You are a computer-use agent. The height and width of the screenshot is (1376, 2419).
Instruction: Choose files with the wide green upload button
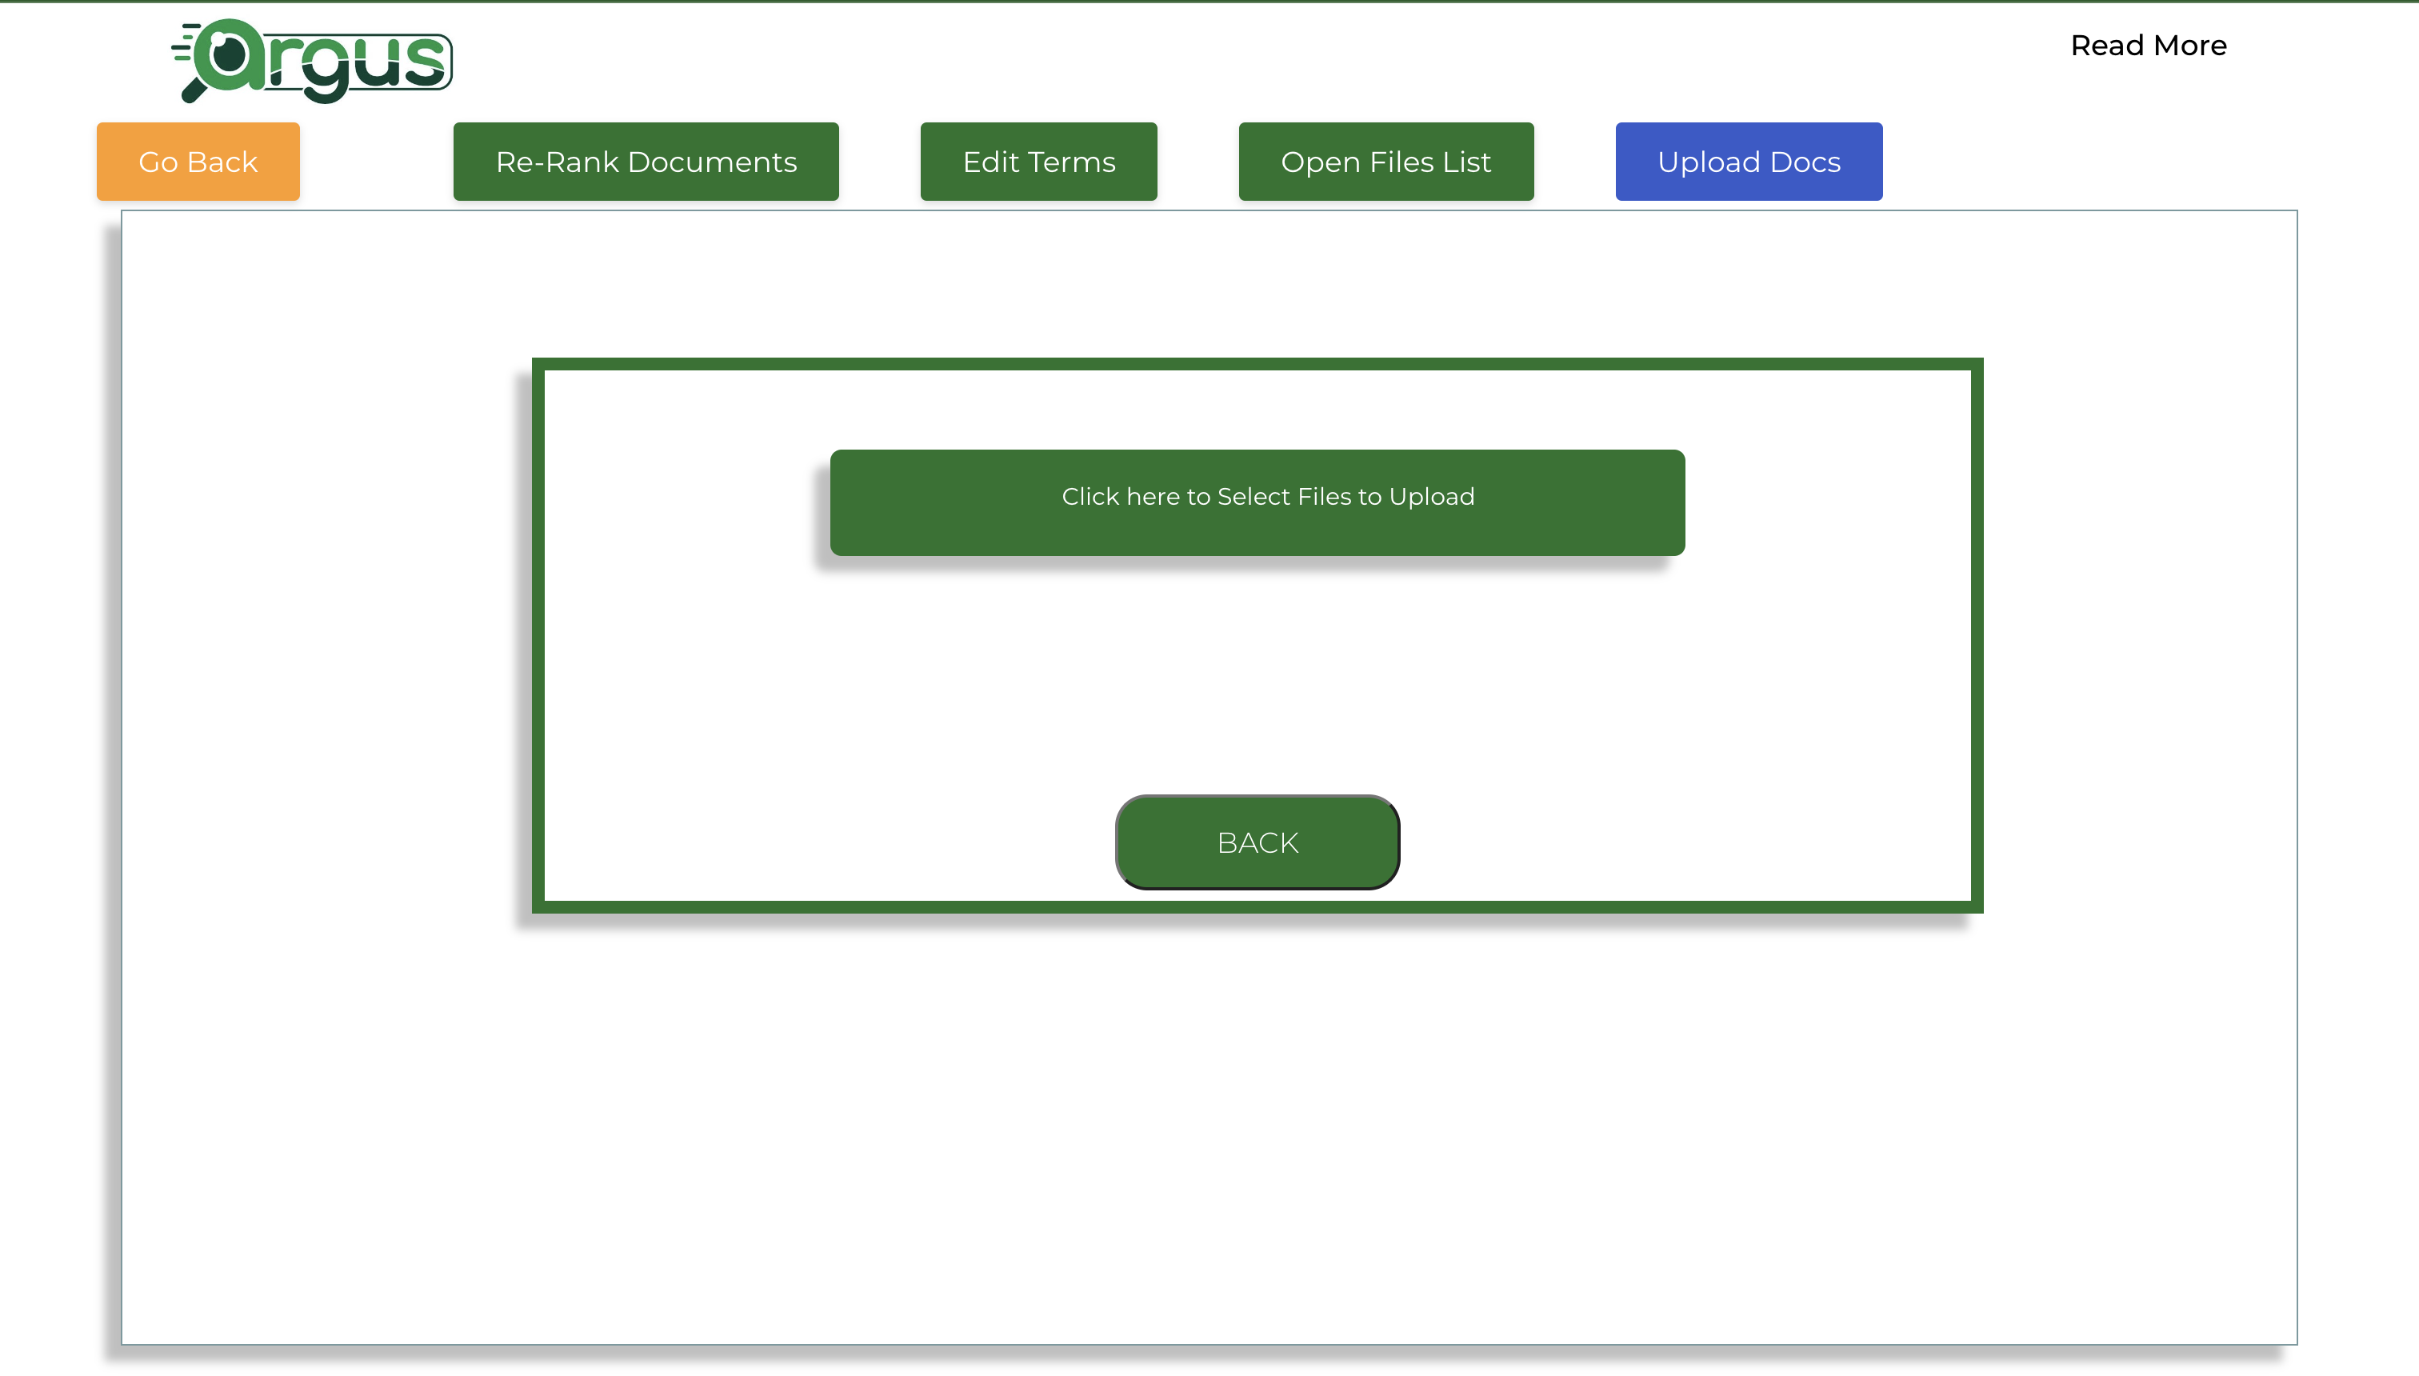coord(1257,502)
